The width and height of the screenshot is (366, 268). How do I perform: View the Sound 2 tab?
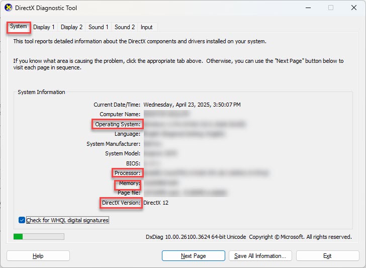tap(125, 27)
